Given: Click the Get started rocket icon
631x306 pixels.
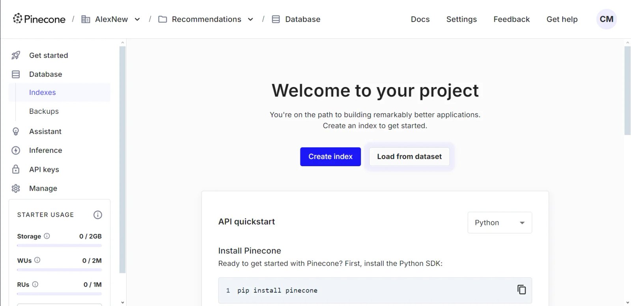Looking at the screenshot, I should pyautogui.click(x=16, y=56).
